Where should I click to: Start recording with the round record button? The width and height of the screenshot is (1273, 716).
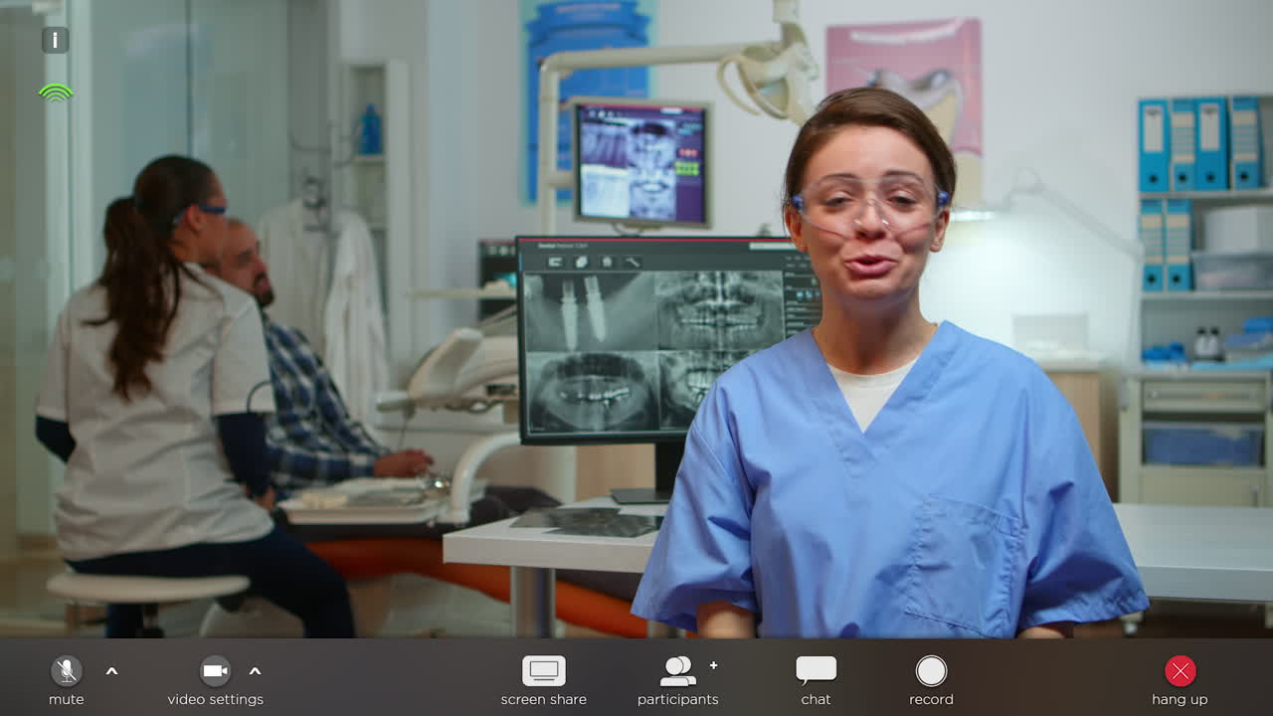(x=931, y=671)
